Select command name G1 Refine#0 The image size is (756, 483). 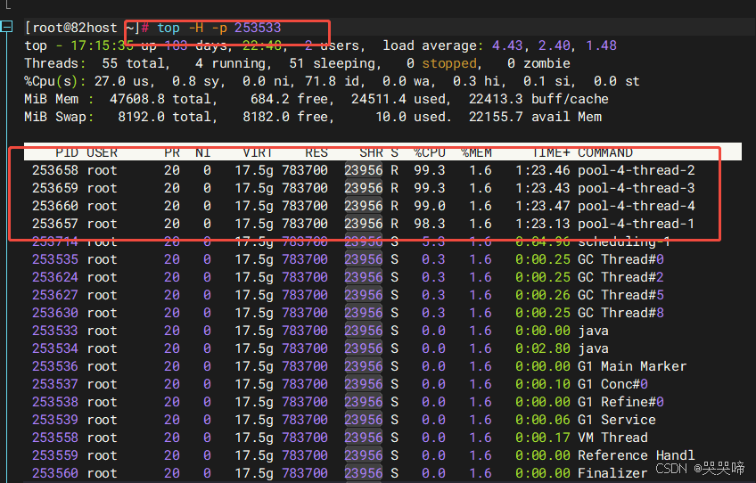620,403
